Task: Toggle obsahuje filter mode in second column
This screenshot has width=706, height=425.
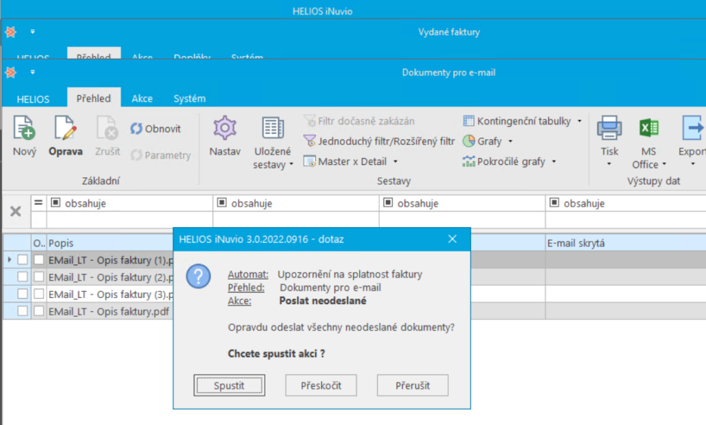Action: coord(222,203)
